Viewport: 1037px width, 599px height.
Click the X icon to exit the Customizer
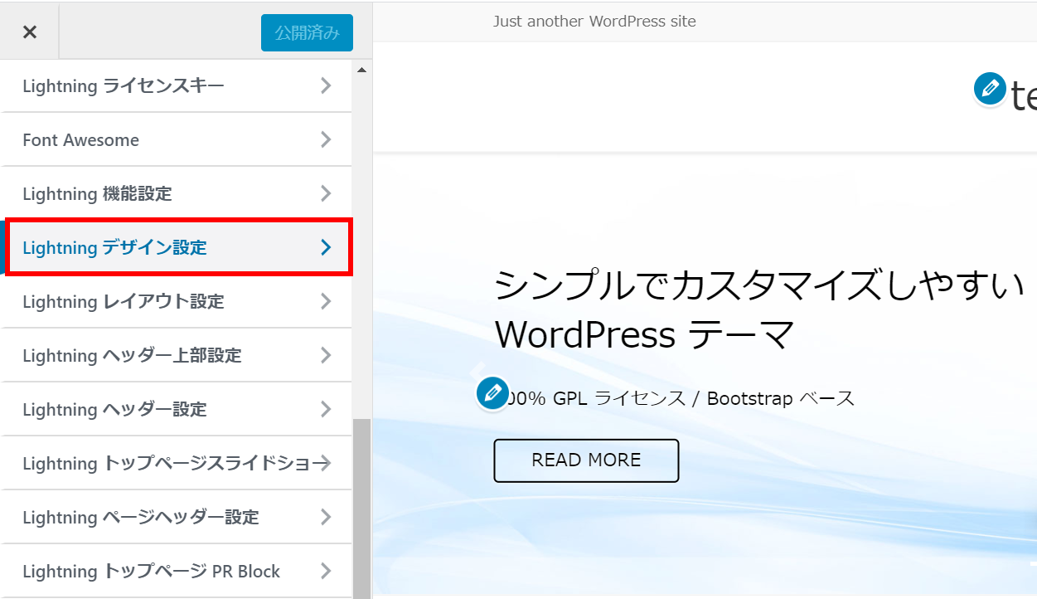pos(29,31)
